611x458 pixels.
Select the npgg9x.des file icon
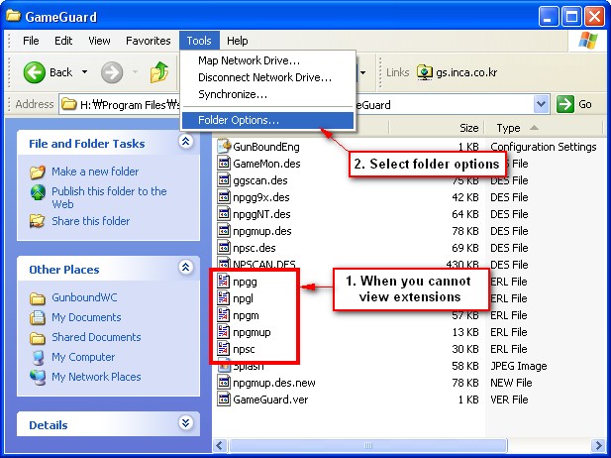[224, 197]
